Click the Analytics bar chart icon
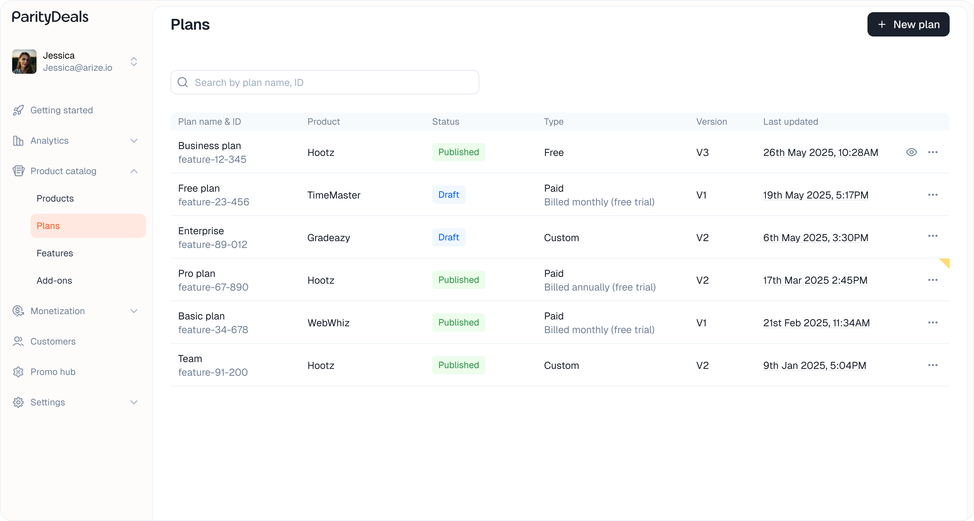Image resolution: width=974 pixels, height=521 pixels. tap(18, 140)
